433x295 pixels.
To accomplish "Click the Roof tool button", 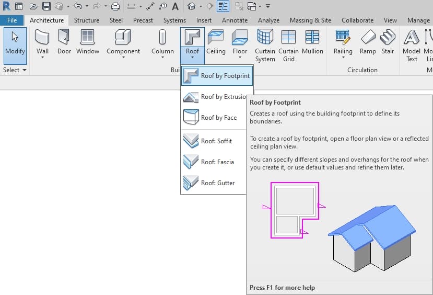I will [193, 46].
